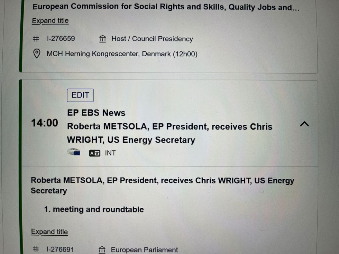The width and height of the screenshot is (339, 254).
Task: Select the reference number I-276659
Action: point(61,39)
